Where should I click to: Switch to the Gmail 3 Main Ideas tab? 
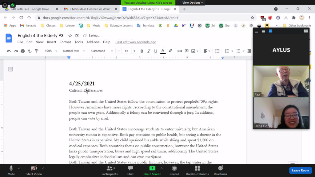click(90, 9)
